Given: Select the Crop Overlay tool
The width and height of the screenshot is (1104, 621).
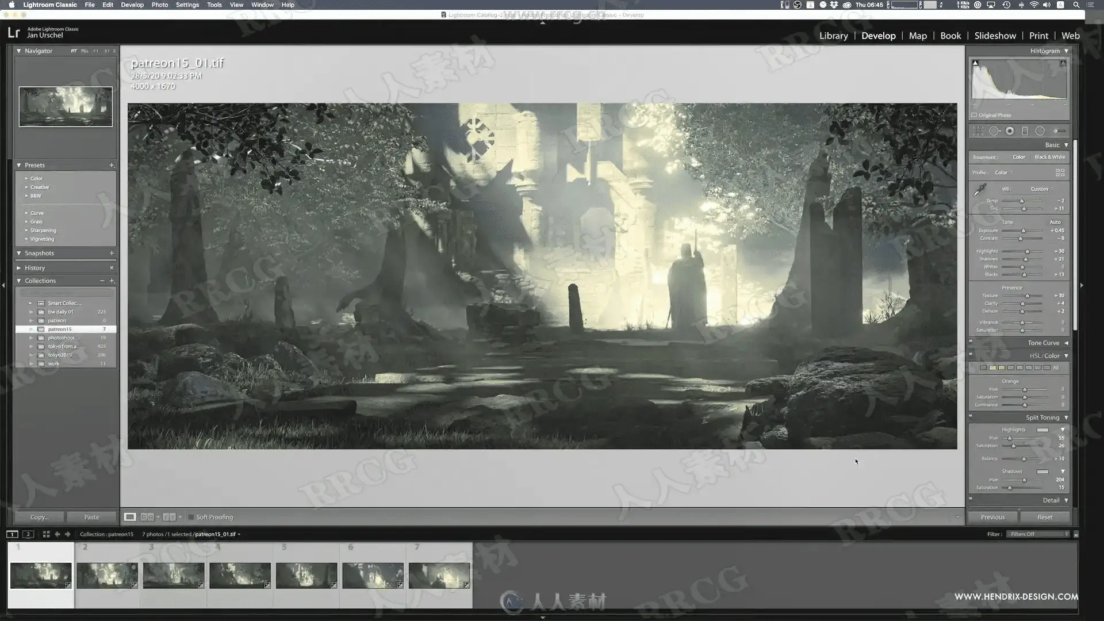Looking at the screenshot, I should pyautogui.click(x=978, y=131).
